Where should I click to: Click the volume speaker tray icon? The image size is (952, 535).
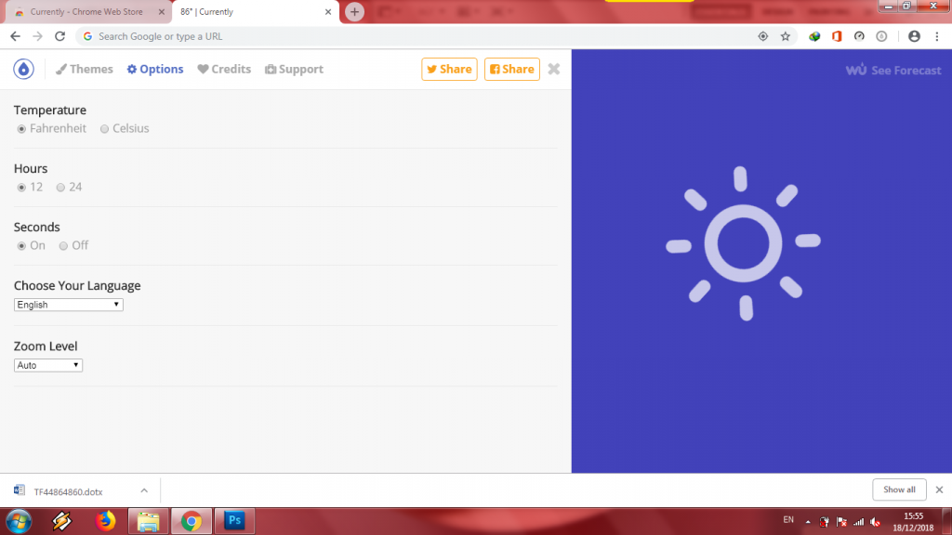pos(876,522)
